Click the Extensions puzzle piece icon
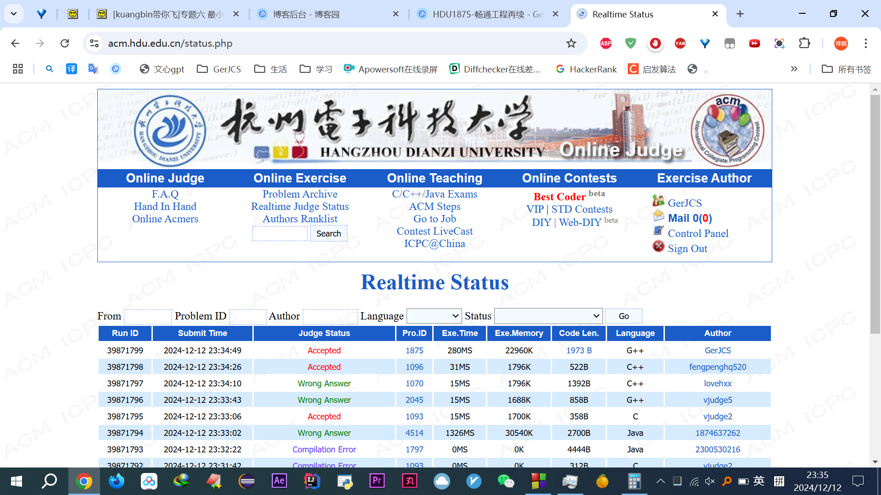 [804, 43]
